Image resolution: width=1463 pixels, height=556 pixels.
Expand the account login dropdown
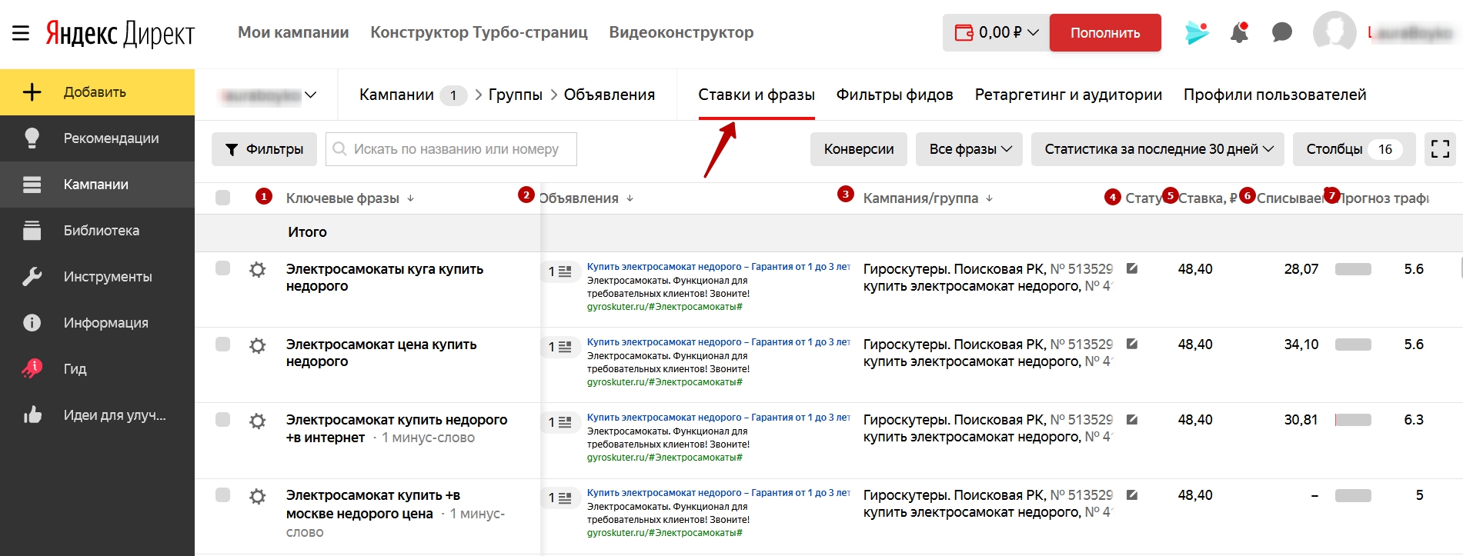tap(268, 95)
